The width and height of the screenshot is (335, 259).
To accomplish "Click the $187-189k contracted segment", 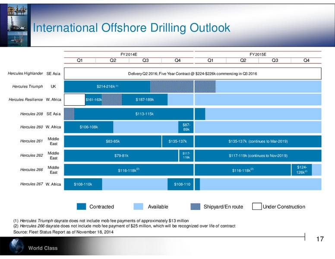I will point(145,100).
